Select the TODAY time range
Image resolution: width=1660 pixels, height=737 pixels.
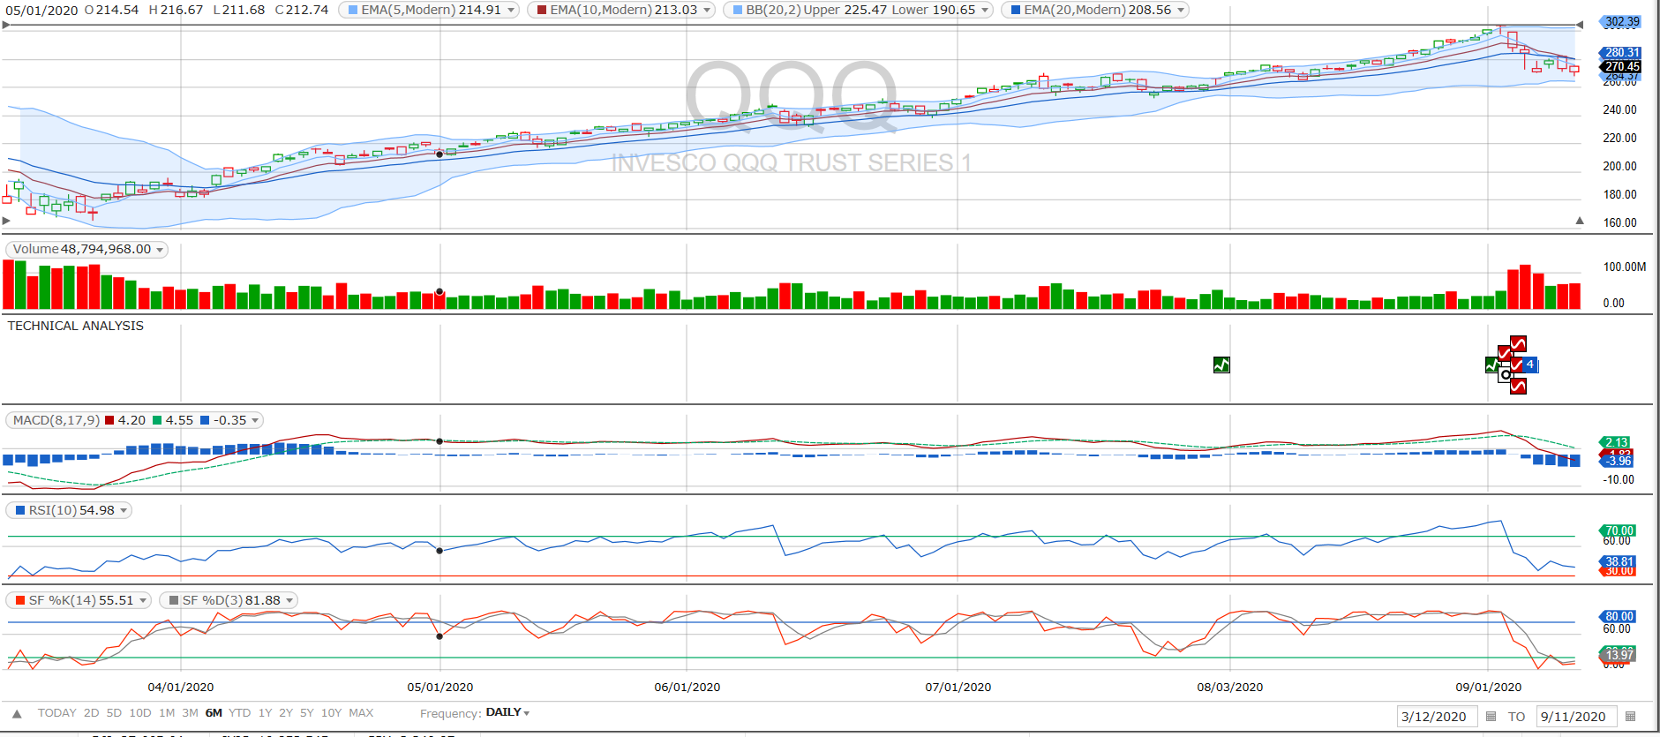coord(56,713)
